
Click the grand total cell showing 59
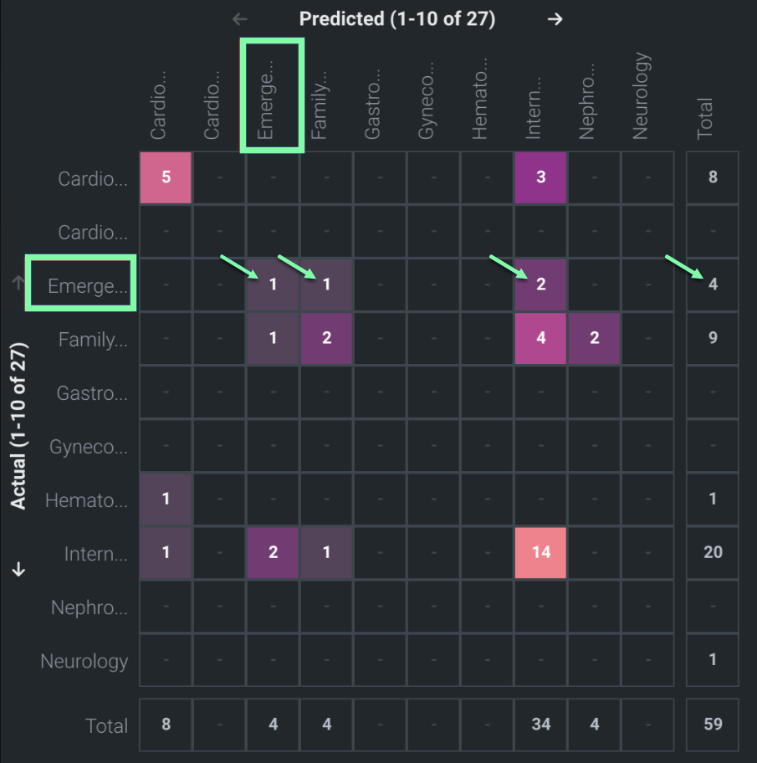coord(713,725)
